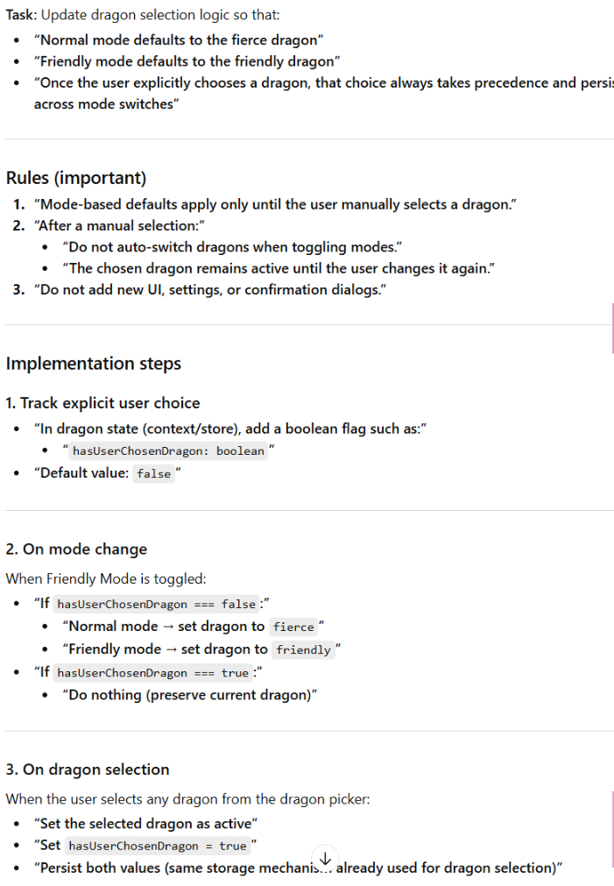This screenshot has height=886, width=614.
Task: Click the "hasUserChosenDragon = true" code snippet
Action: tap(158, 847)
